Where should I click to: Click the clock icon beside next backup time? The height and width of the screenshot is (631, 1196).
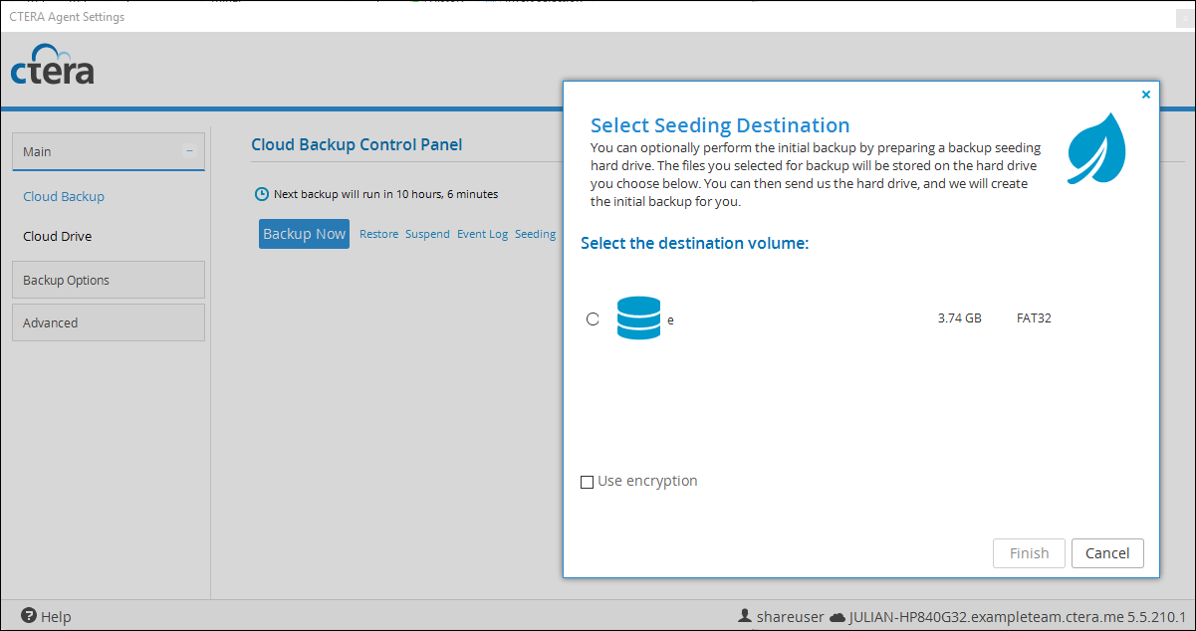coord(262,194)
